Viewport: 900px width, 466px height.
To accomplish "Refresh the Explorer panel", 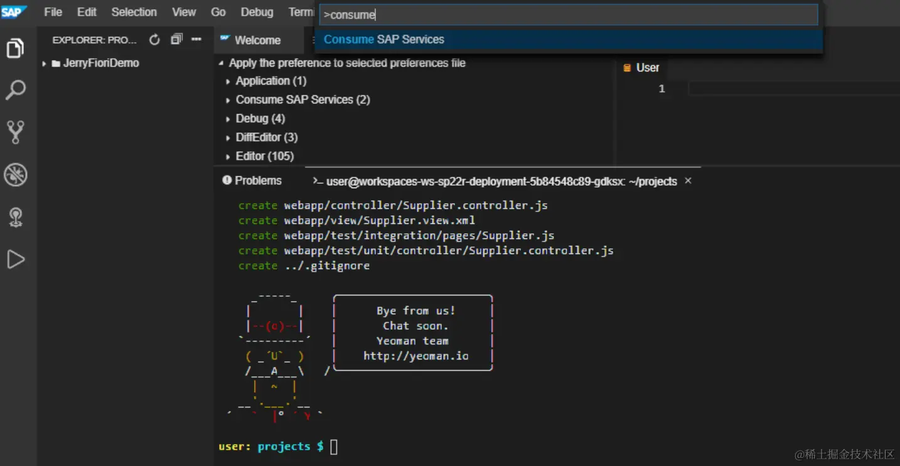I will [154, 40].
